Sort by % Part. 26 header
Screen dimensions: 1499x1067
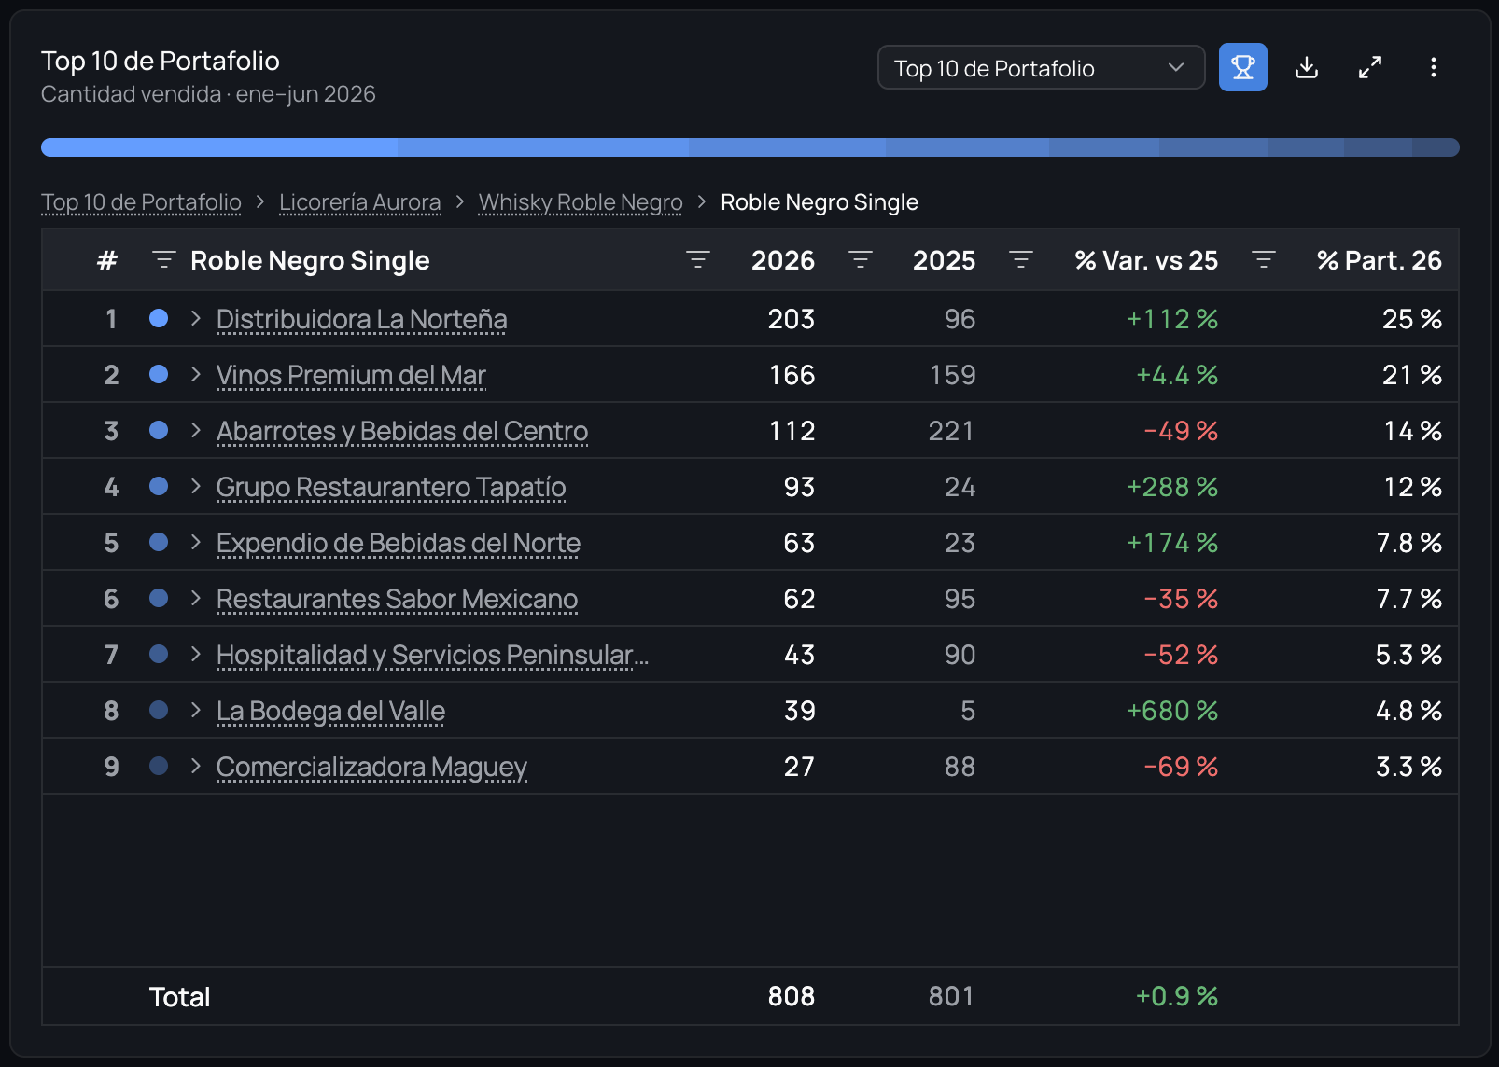pyautogui.click(x=1379, y=260)
